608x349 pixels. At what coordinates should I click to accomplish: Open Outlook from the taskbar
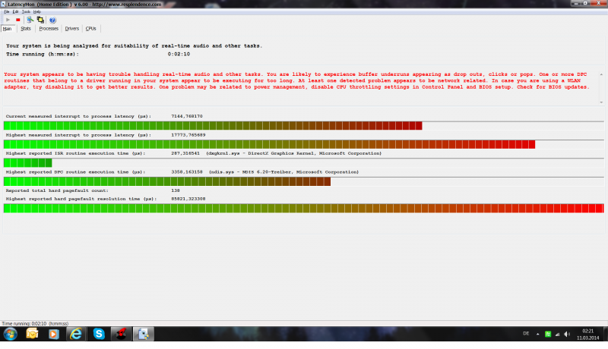(x=32, y=334)
